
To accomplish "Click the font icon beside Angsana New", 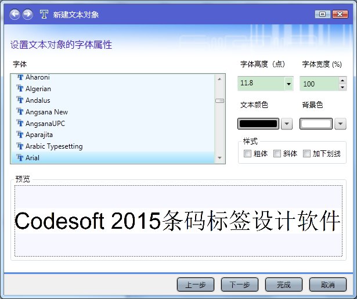I will click(x=20, y=111).
